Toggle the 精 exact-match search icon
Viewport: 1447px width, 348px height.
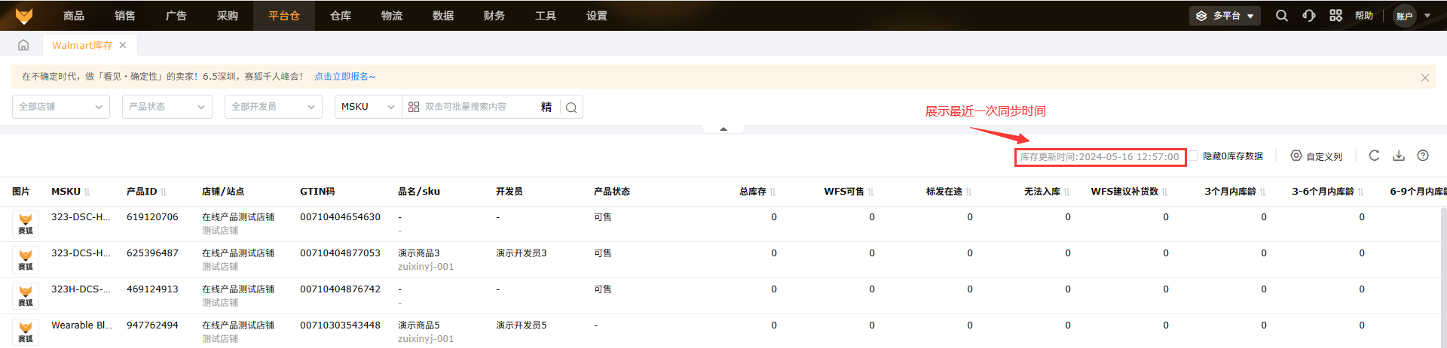coord(546,107)
